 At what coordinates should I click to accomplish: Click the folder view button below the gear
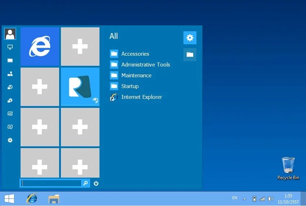click(x=190, y=55)
